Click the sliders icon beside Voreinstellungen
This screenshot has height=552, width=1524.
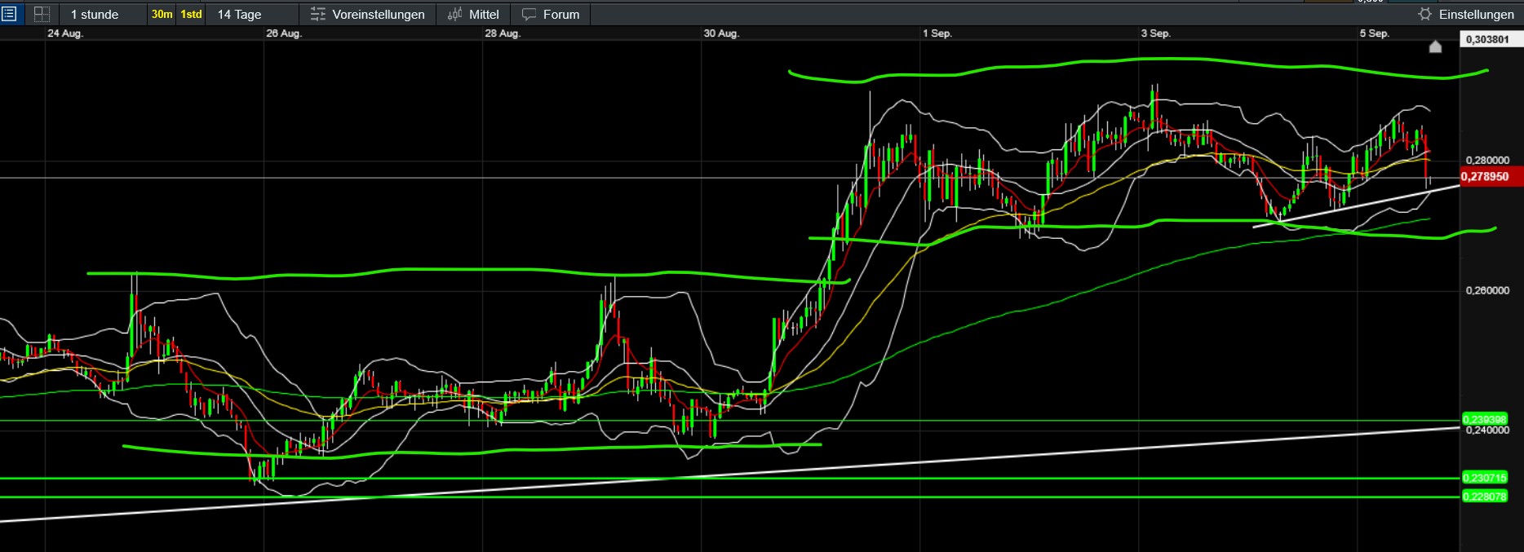point(318,15)
